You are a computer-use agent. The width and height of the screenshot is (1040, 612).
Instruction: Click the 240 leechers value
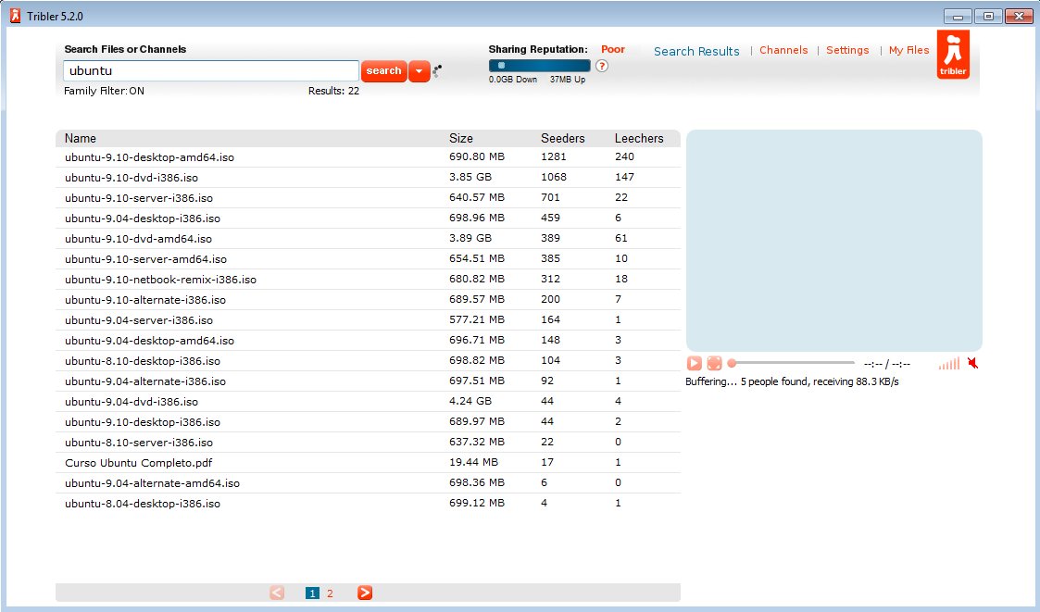[x=624, y=156]
